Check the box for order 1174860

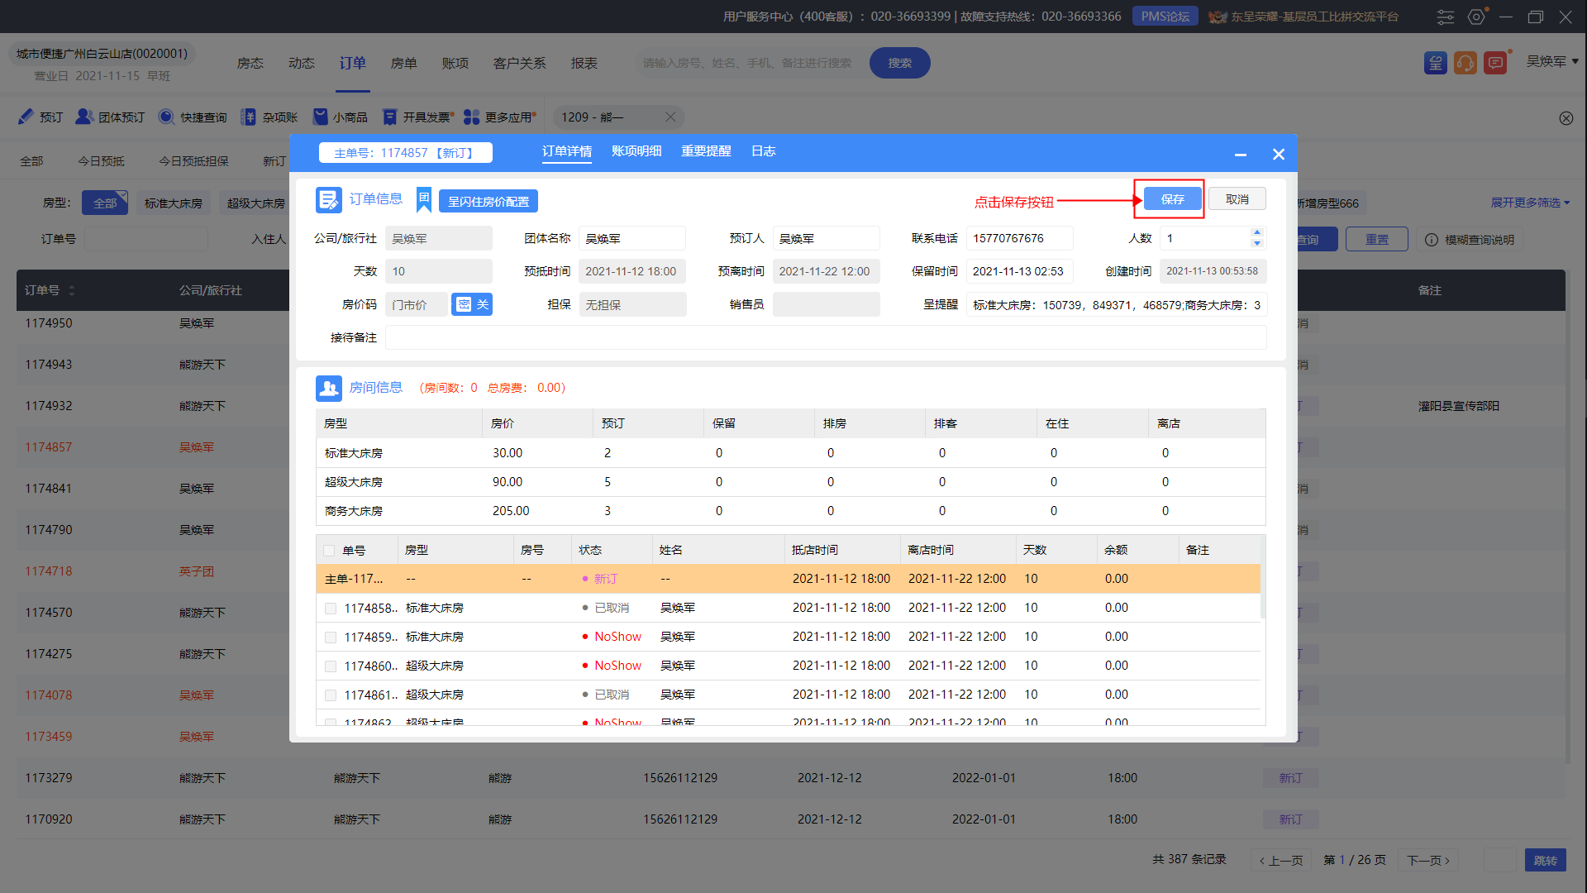click(x=331, y=666)
